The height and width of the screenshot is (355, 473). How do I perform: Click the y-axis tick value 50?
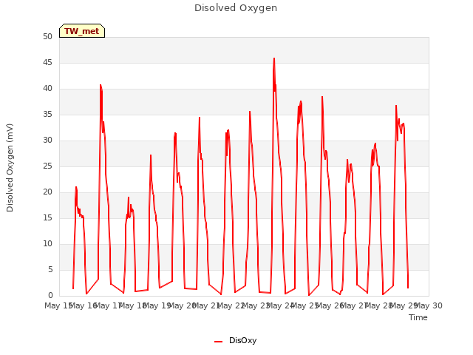[47, 37]
